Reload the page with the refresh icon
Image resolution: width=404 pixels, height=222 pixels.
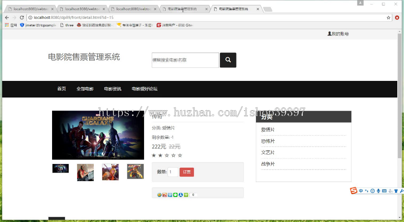point(22,18)
